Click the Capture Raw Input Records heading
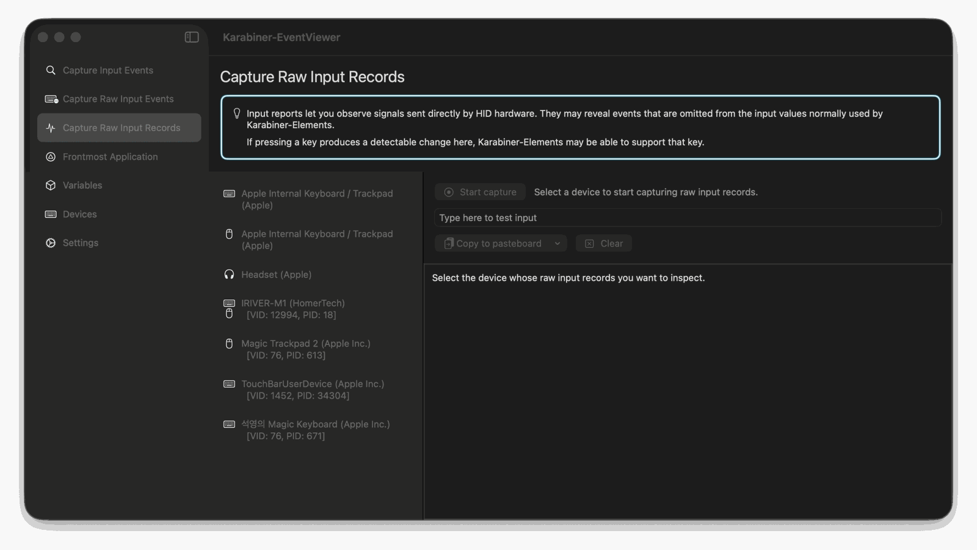Image resolution: width=977 pixels, height=550 pixels. [x=312, y=77]
